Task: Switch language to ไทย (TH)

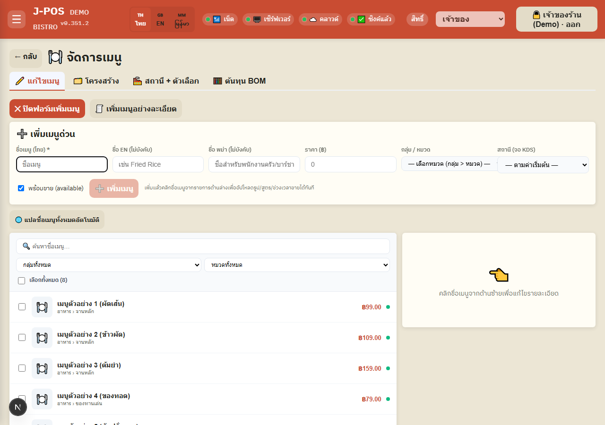Action: 140,19
